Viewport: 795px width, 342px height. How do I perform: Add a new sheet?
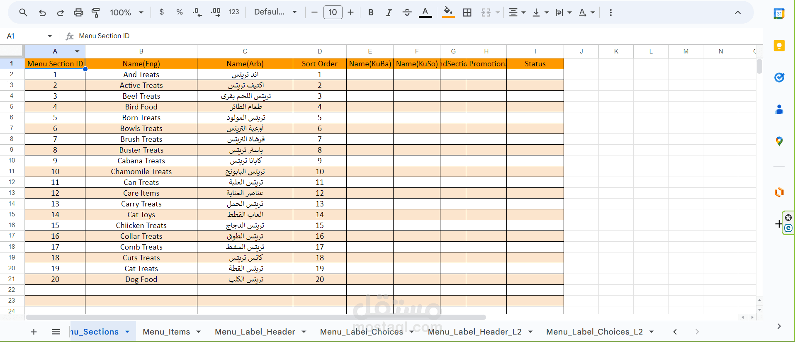(34, 332)
